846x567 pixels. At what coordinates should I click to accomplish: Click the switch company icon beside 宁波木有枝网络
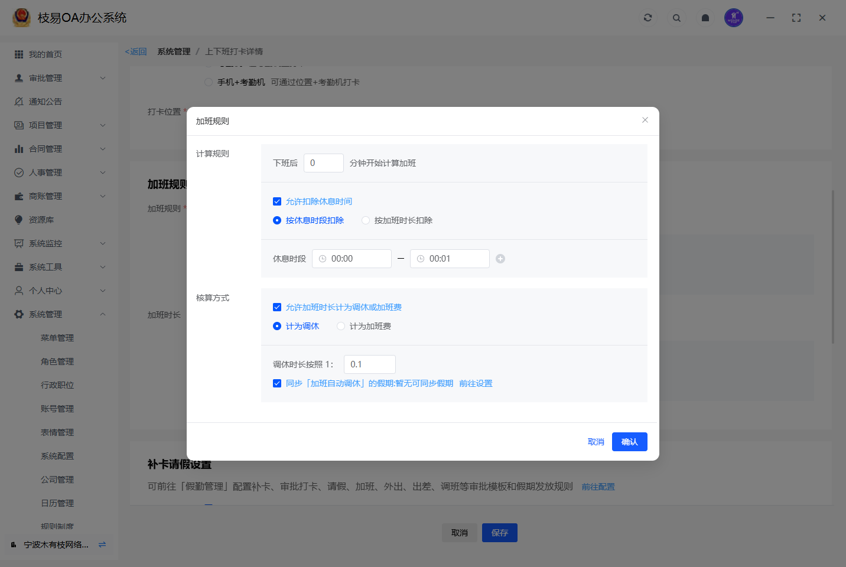point(102,545)
